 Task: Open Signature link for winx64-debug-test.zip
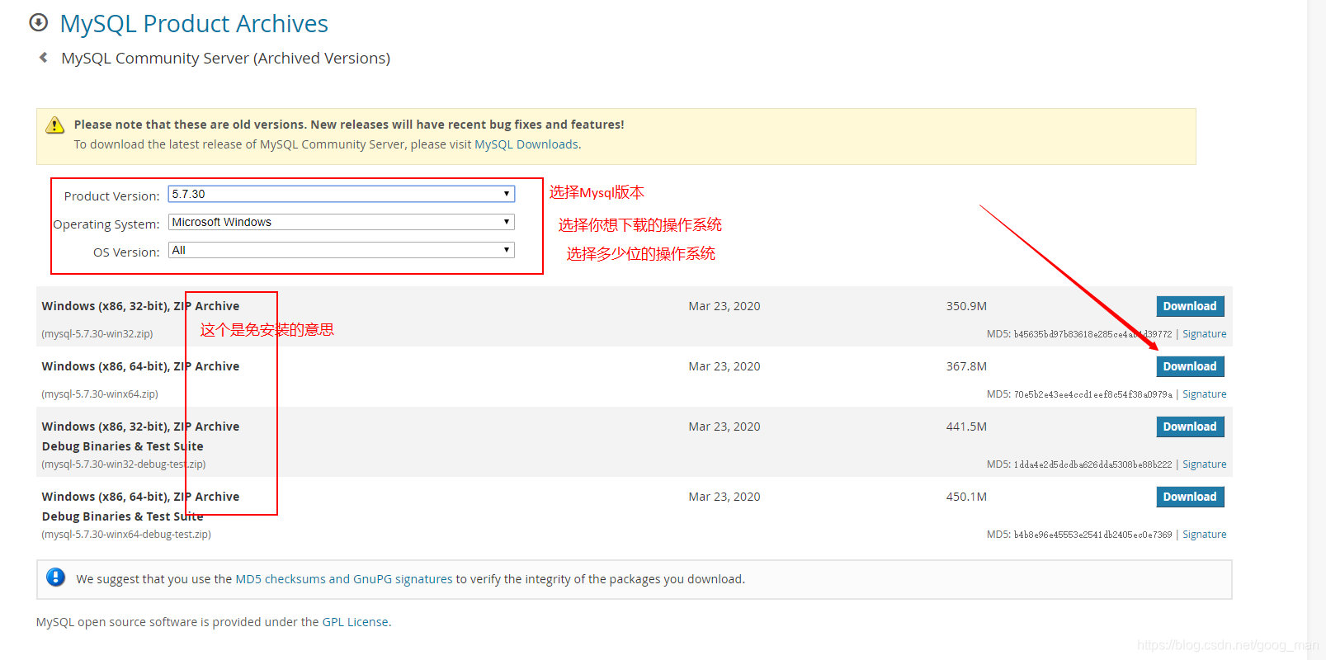pos(1204,535)
